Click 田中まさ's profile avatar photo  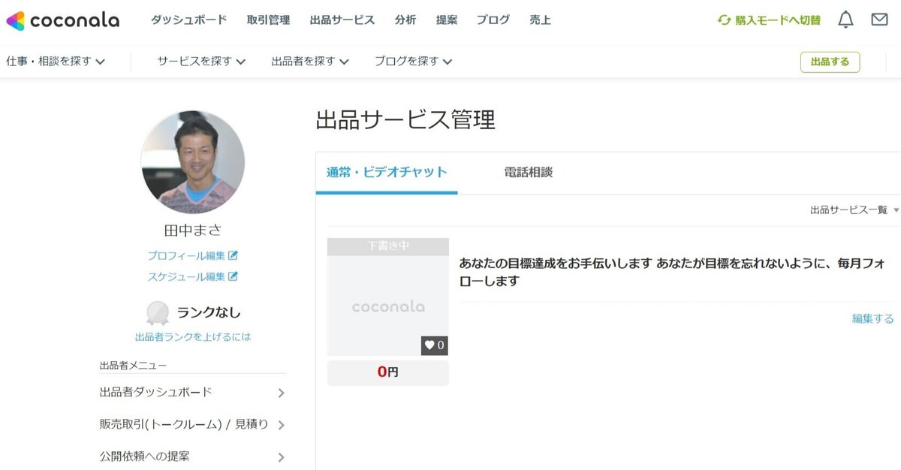click(x=192, y=162)
